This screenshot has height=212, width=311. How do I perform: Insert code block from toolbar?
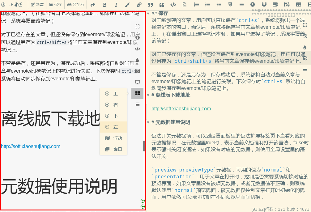point(173,5)
